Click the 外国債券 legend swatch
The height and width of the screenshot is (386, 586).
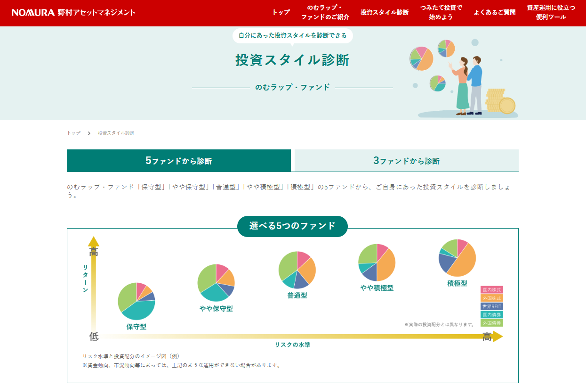pyautogui.click(x=492, y=323)
